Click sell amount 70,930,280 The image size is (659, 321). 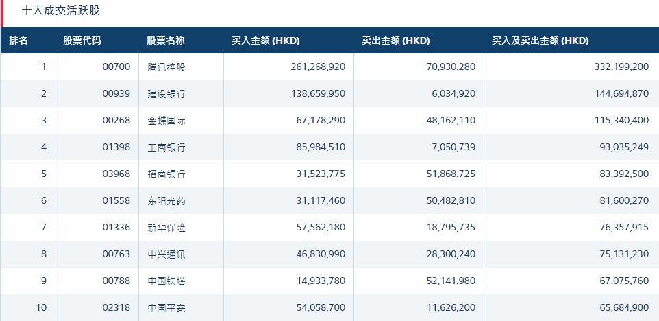[x=451, y=67]
